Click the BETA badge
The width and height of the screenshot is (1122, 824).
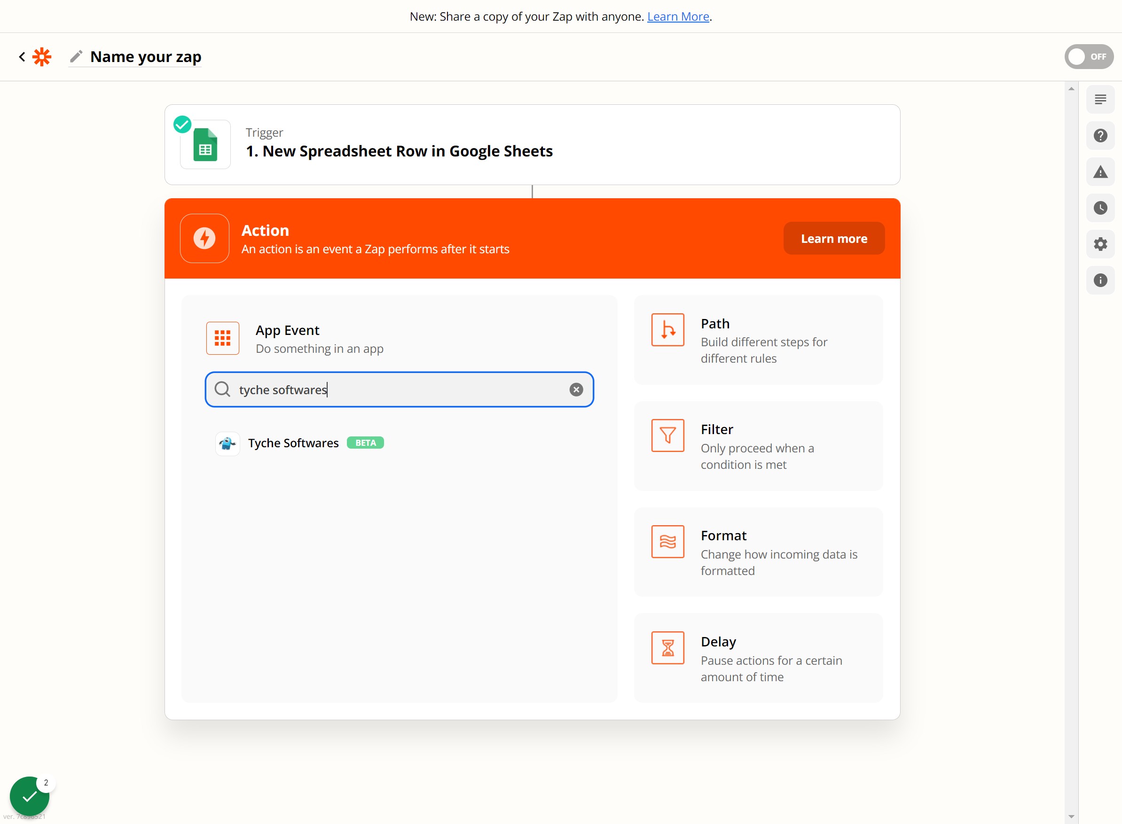(365, 443)
